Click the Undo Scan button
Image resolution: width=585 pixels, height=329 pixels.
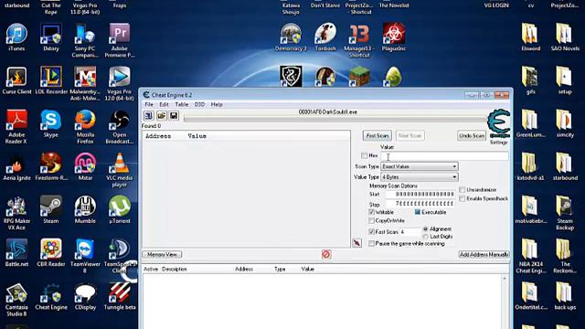point(472,135)
